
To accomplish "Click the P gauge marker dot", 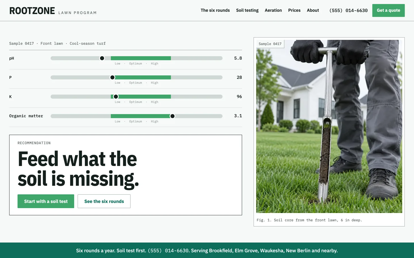I will pos(112,77).
